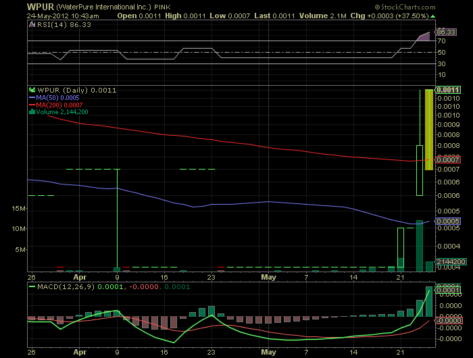This screenshot has height=358, width=473.
Task: Click the green up arrow after Chg
Action: [433, 16]
